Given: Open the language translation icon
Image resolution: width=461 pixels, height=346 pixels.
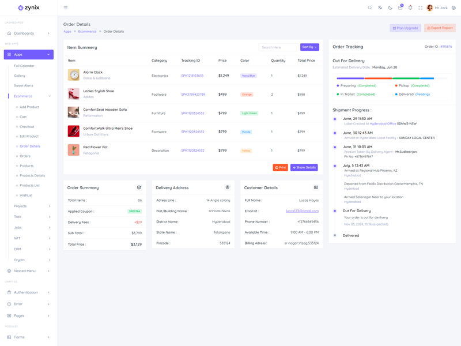Looking at the screenshot, I should coord(380,8).
